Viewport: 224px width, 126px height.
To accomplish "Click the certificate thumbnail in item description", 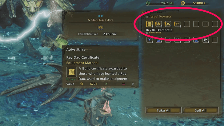I will pos(71,72).
